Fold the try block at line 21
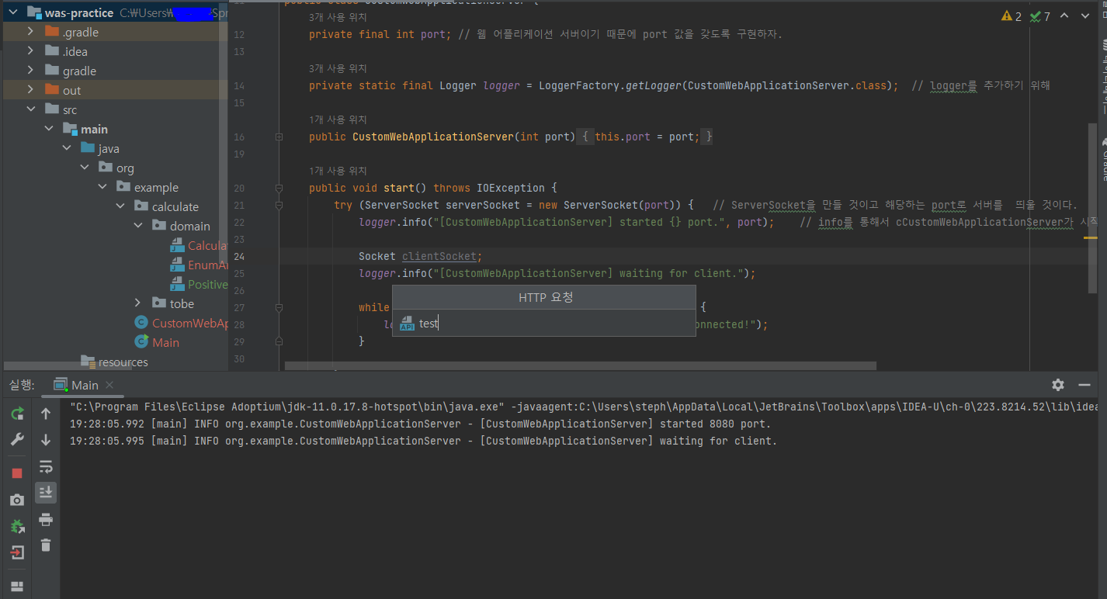The width and height of the screenshot is (1107, 599). tap(279, 205)
